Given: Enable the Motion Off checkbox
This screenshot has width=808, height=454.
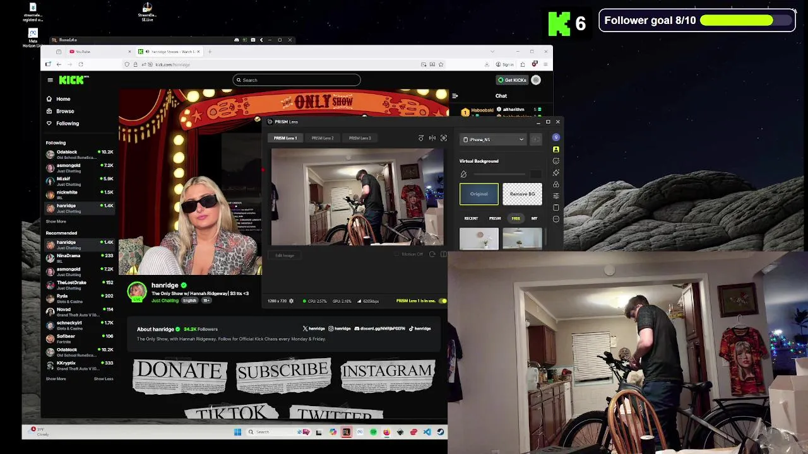Looking at the screenshot, I should (x=397, y=255).
